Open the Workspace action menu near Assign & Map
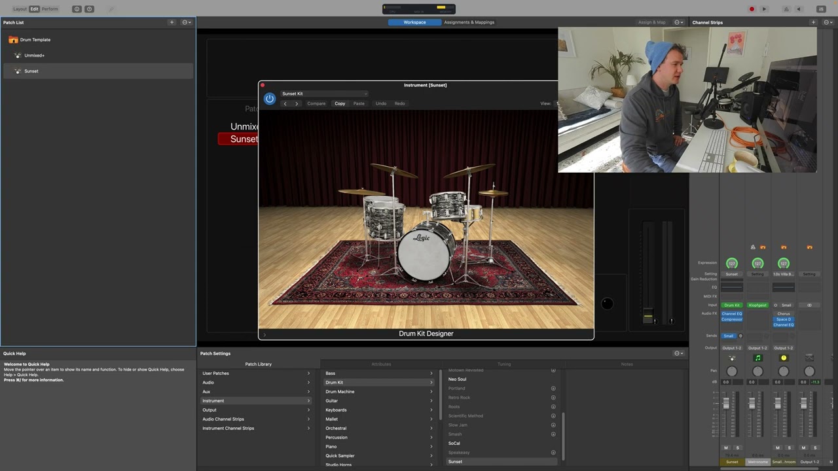The image size is (838, 471). tap(679, 22)
